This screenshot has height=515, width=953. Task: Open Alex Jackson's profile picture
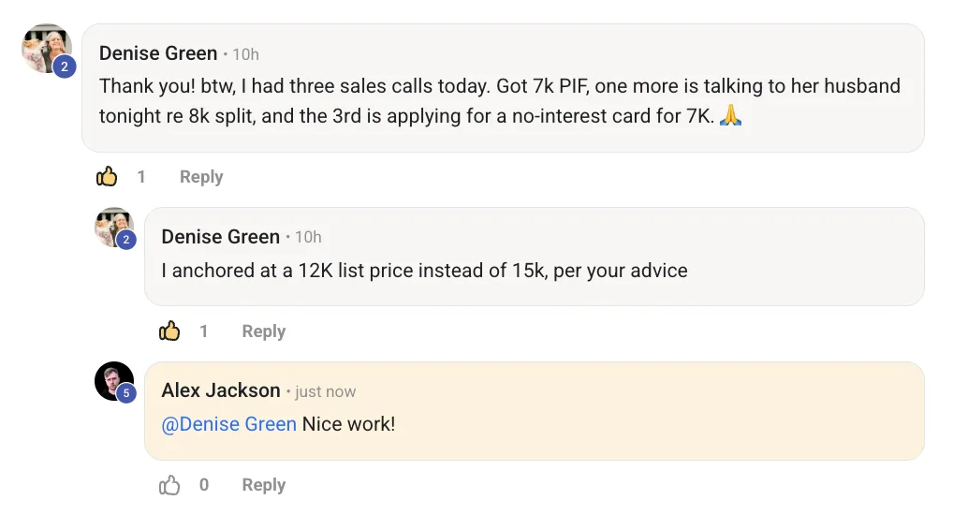point(113,380)
